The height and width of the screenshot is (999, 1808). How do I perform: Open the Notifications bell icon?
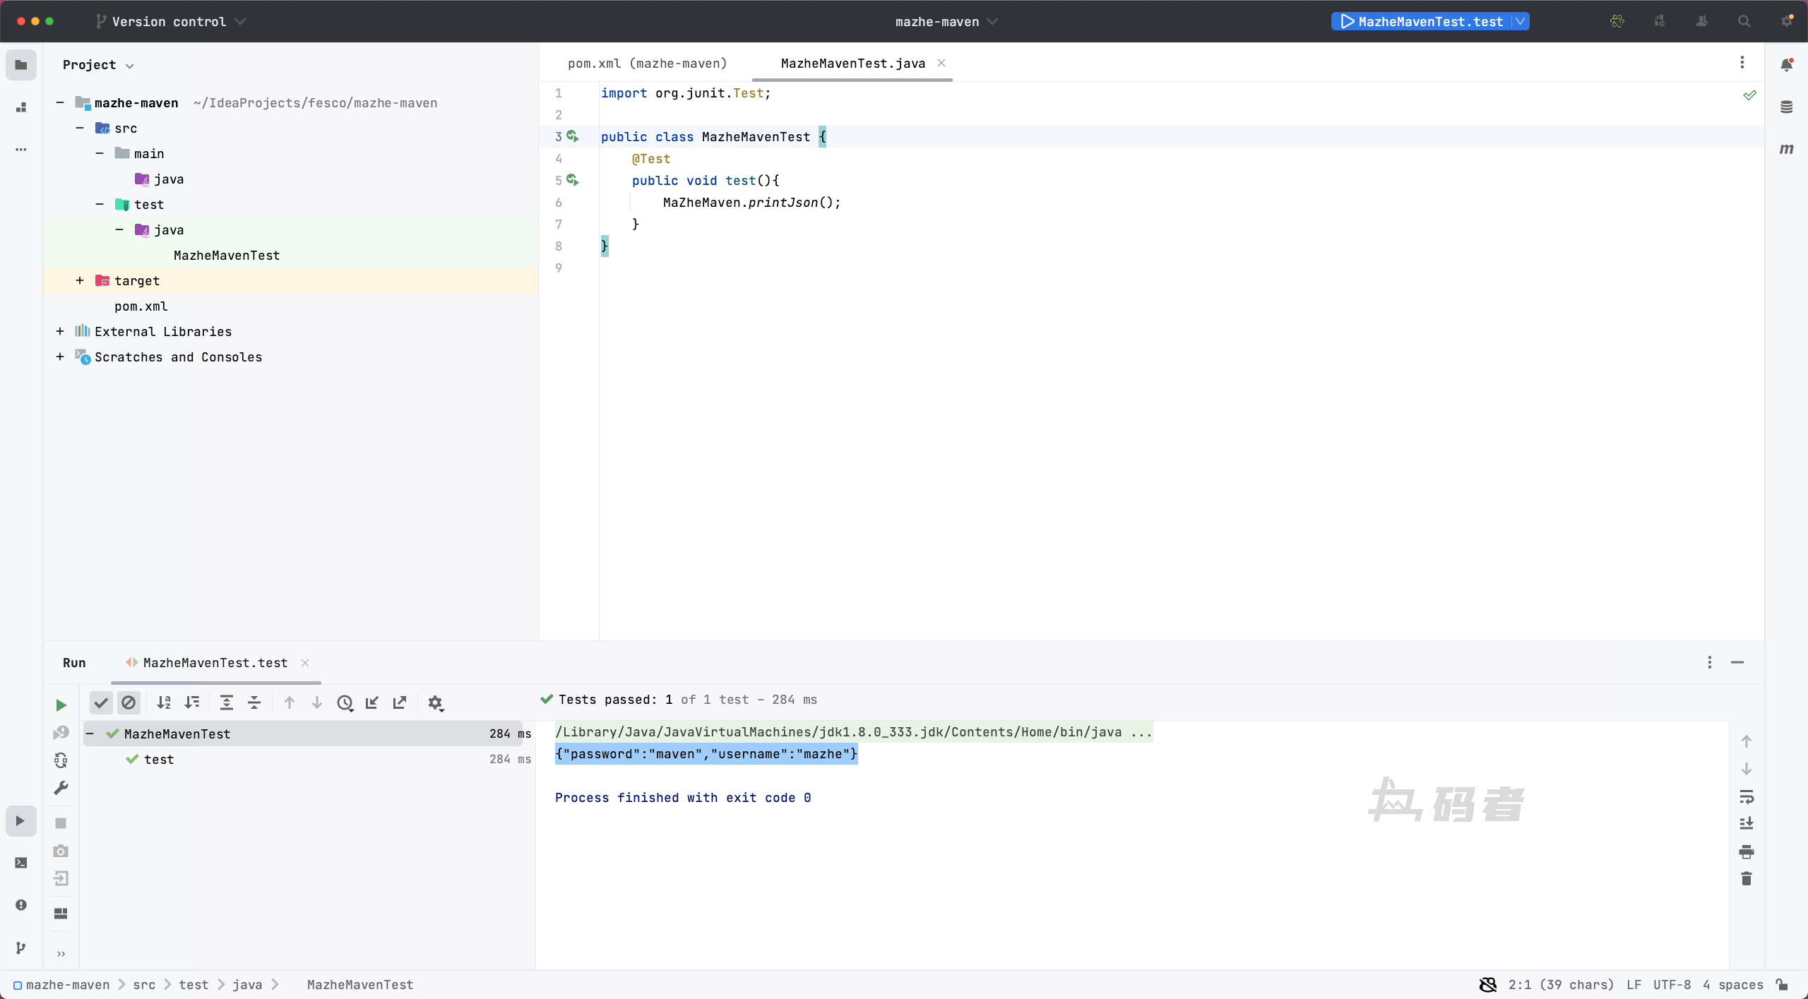(x=1786, y=65)
